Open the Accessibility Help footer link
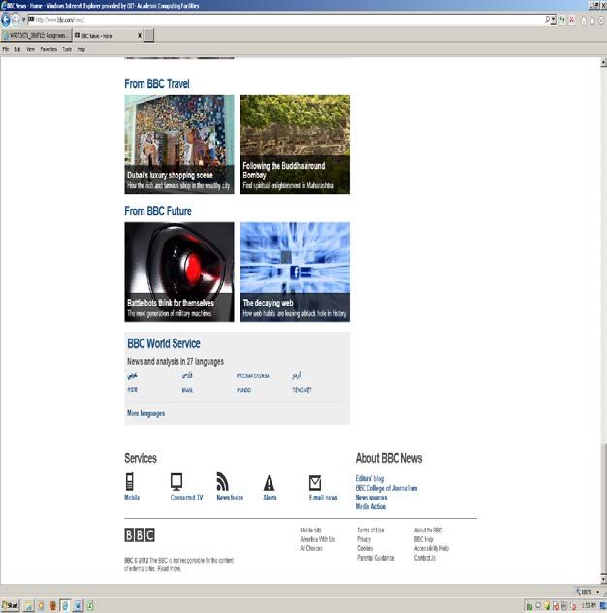607x613 pixels. [x=431, y=548]
